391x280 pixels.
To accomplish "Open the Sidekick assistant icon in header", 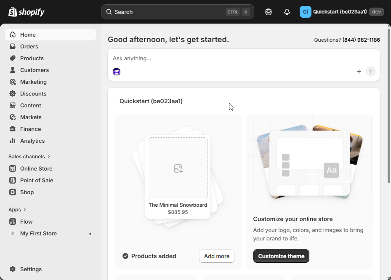I will [269, 12].
